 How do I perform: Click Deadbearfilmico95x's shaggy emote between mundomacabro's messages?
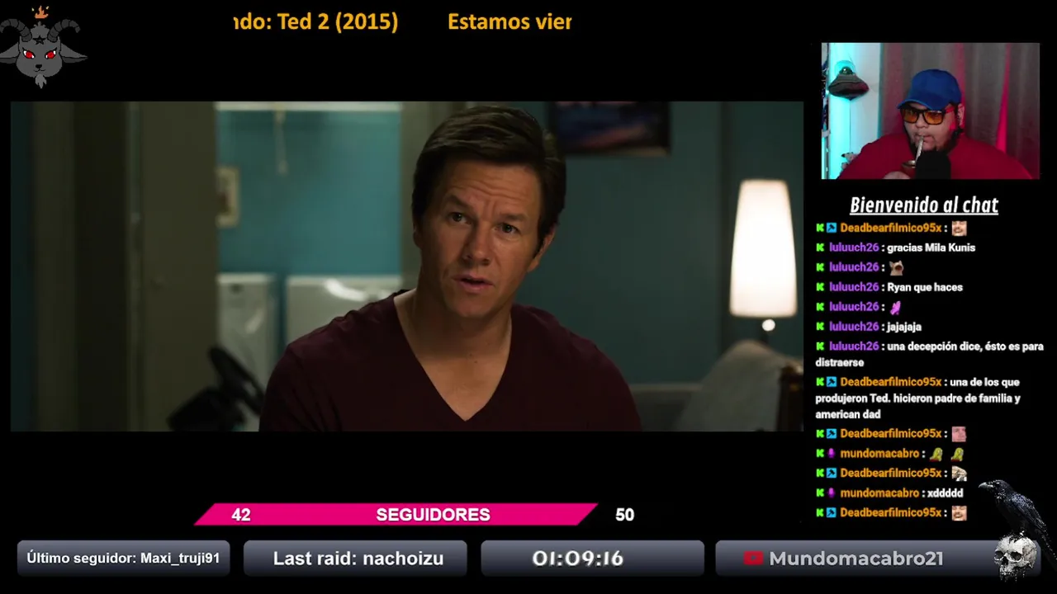tap(959, 473)
